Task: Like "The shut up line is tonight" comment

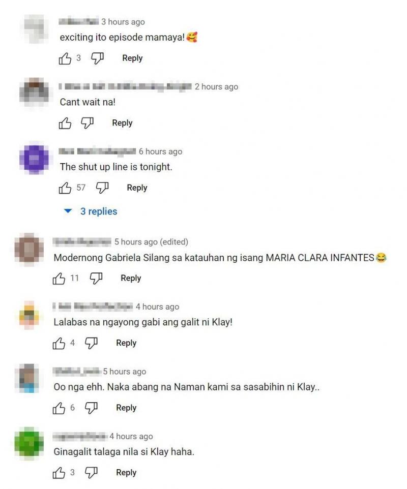Action: pos(65,188)
